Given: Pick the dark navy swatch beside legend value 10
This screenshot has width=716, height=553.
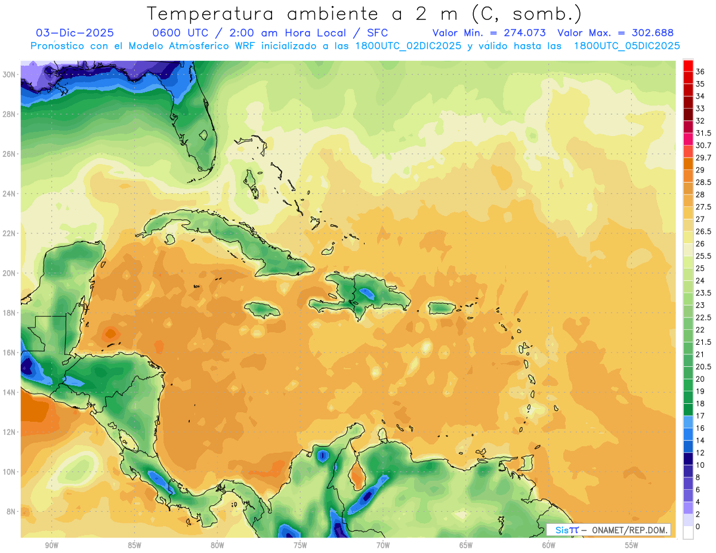Looking at the screenshot, I should click(688, 459).
